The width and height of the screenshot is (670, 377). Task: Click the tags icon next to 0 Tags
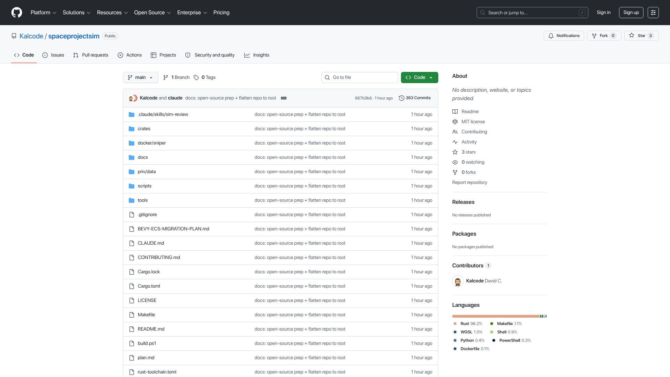point(196,77)
